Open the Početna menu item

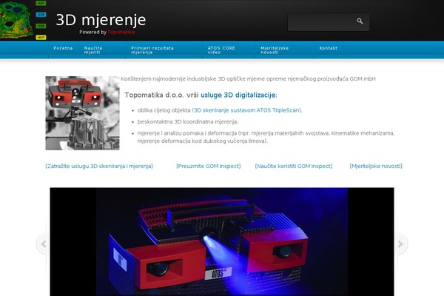(x=63, y=48)
